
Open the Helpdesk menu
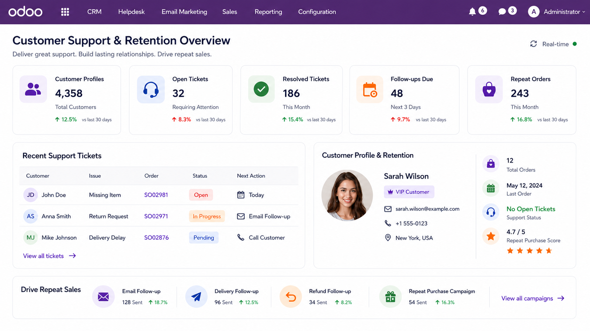coord(131,12)
